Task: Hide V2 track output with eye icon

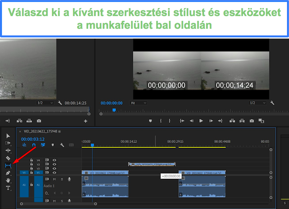Action: [54, 168]
